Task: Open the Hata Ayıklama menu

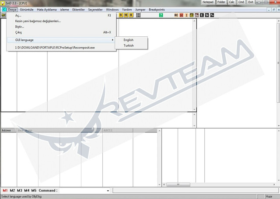Action: (x=47, y=10)
